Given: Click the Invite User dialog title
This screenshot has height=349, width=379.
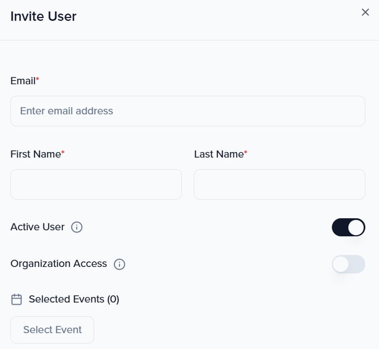Looking at the screenshot, I should click(44, 16).
